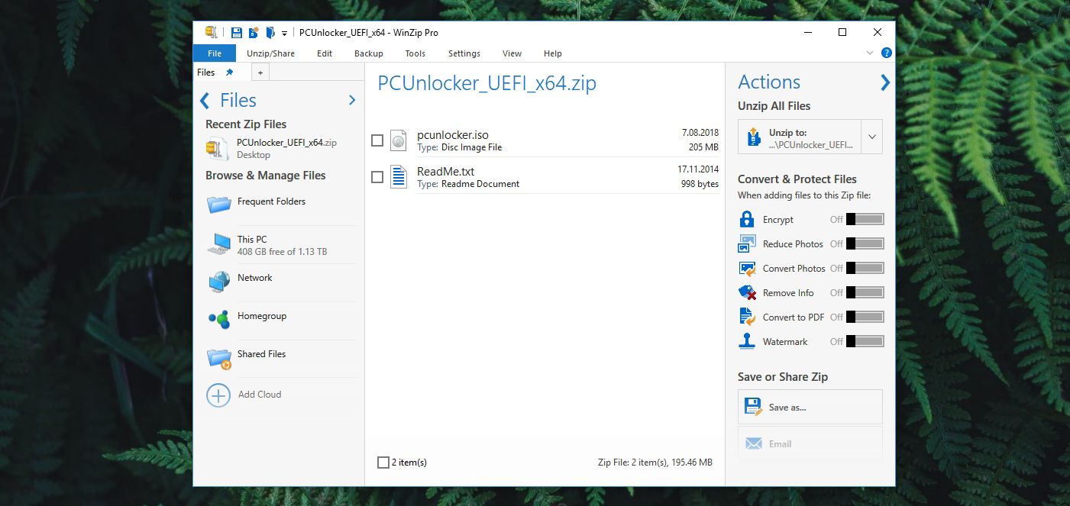Open the Edit ribbon tab
This screenshot has height=506, width=1070.
click(x=325, y=53)
